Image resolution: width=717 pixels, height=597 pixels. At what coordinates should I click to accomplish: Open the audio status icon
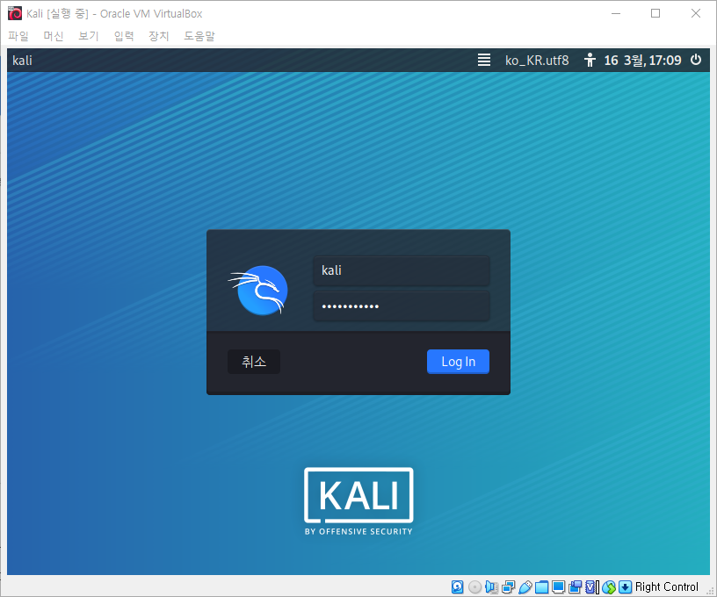pyautogui.click(x=491, y=587)
